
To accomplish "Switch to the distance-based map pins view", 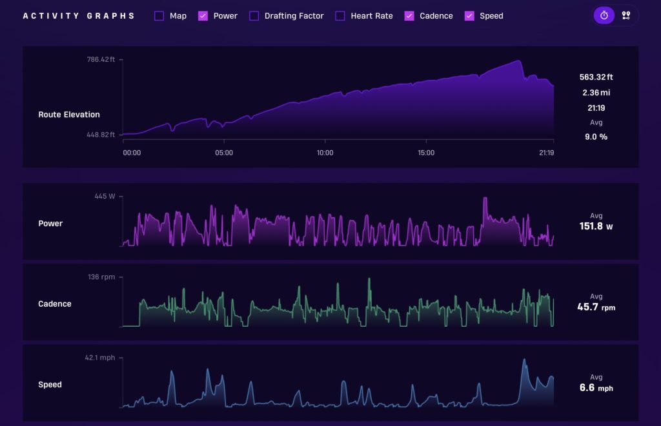I will pyautogui.click(x=625, y=15).
